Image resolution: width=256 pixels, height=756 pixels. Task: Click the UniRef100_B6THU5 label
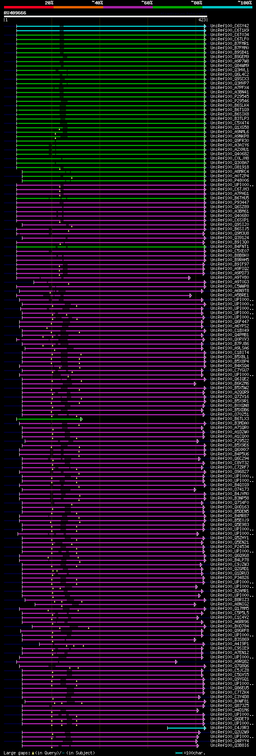(230, 198)
